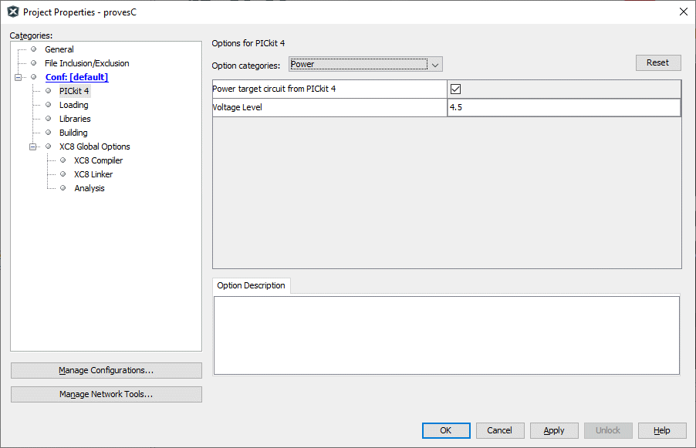
Task: Select the General category node
Action: [x=59, y=49]
